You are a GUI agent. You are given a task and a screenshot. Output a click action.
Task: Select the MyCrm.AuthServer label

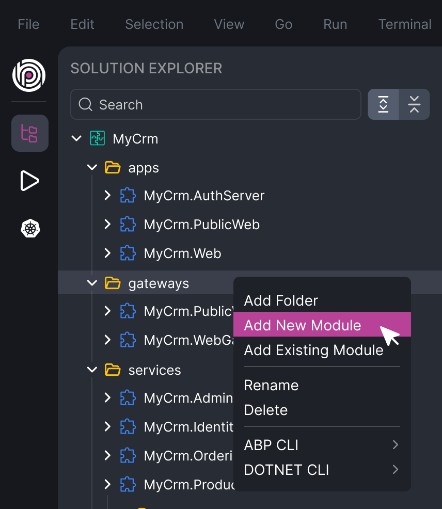pos(204,196)
